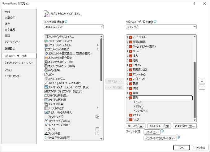The image size is (210, 152).
Task: Click the ribbon tabs list scrollbar thumb
Action: point(195,90)
